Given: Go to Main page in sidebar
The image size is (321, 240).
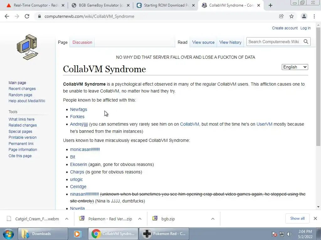Looking at the screenshot, I should (x=17, y=82).
